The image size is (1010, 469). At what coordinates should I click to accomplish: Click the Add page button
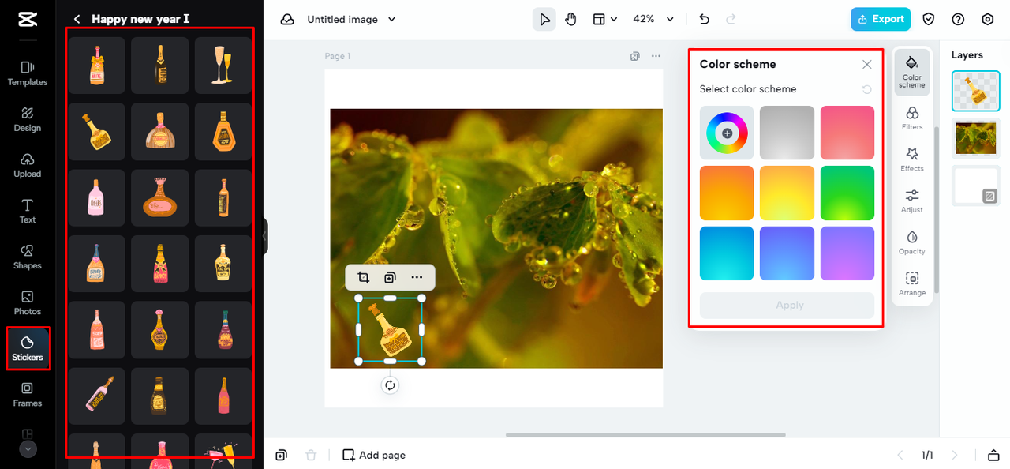pos(374,455)
